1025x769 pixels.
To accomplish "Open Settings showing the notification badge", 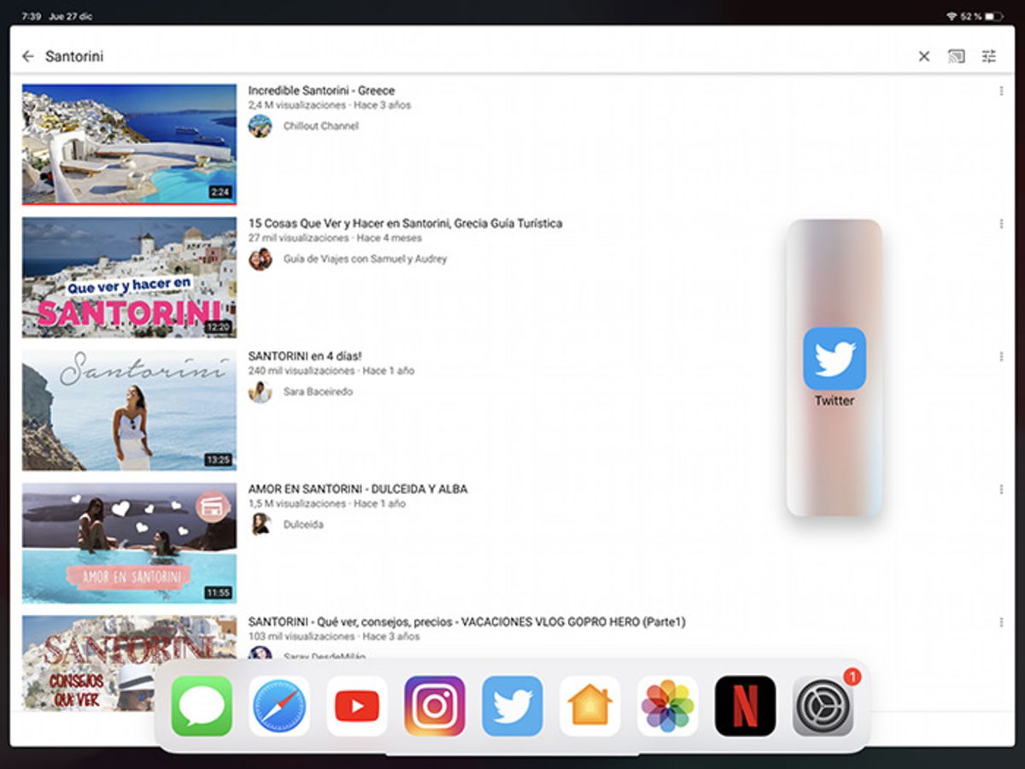I will [823, 707].
